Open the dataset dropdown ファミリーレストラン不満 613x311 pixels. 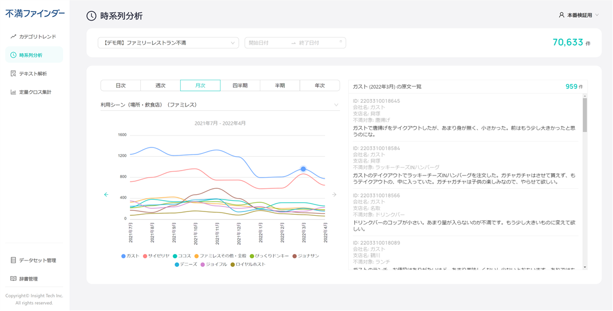point(168,43)
